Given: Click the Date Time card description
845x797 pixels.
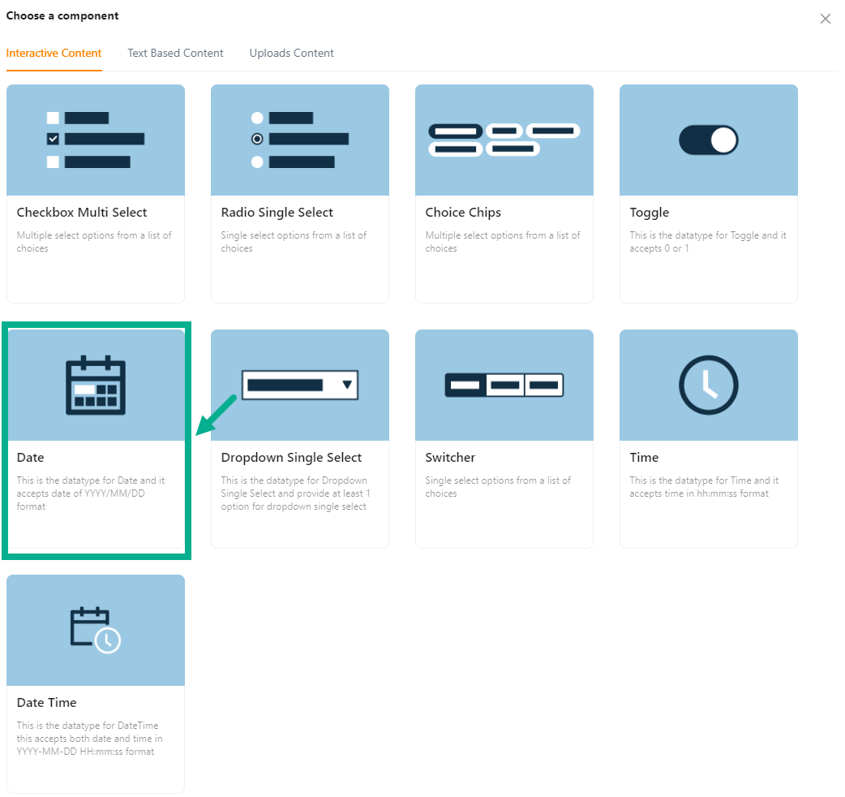Looking at the screenshot, I should click(89, 739).
